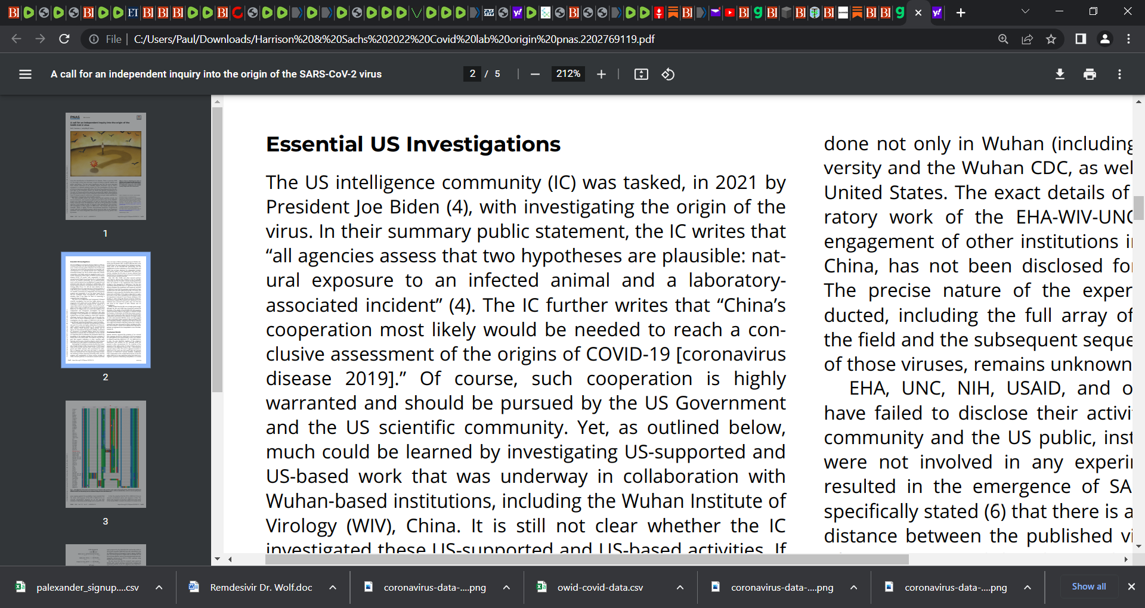This screenshot has width=1145, height=608.
Task: Switch to the YouTube tab
Action: tap(729, 13)
